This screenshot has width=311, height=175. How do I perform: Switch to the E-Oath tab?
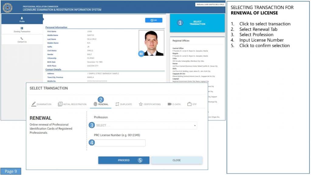[x=174, y=104]
